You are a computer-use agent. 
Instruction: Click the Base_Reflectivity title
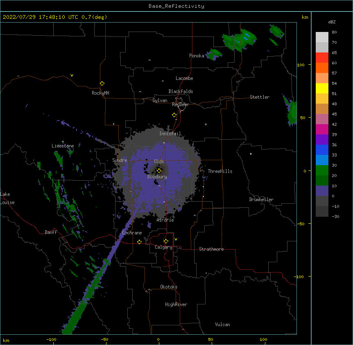click(176, 6)
